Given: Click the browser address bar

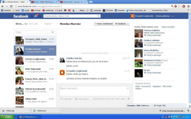Looking at the screenshot, I should 93,6.
